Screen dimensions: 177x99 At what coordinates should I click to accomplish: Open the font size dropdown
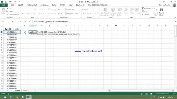40,10
